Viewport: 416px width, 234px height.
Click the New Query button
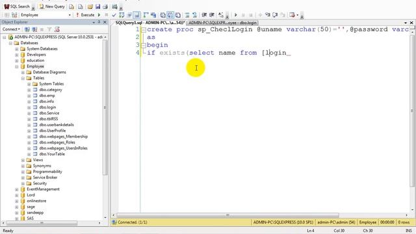52,6
